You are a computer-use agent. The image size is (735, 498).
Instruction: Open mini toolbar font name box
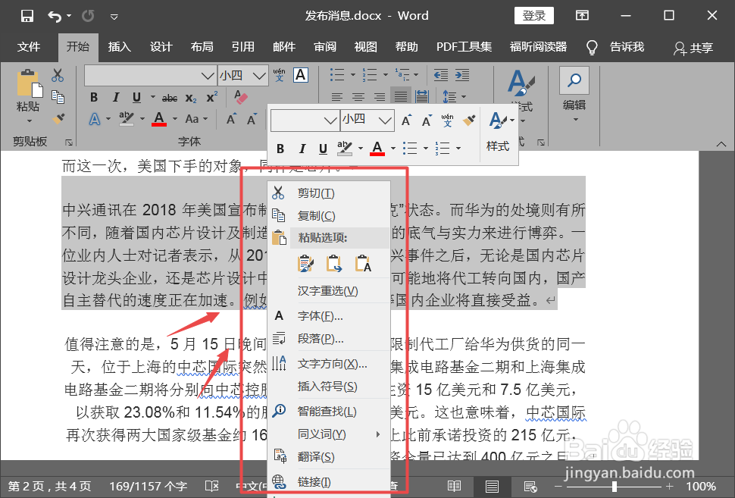[304, 120]
